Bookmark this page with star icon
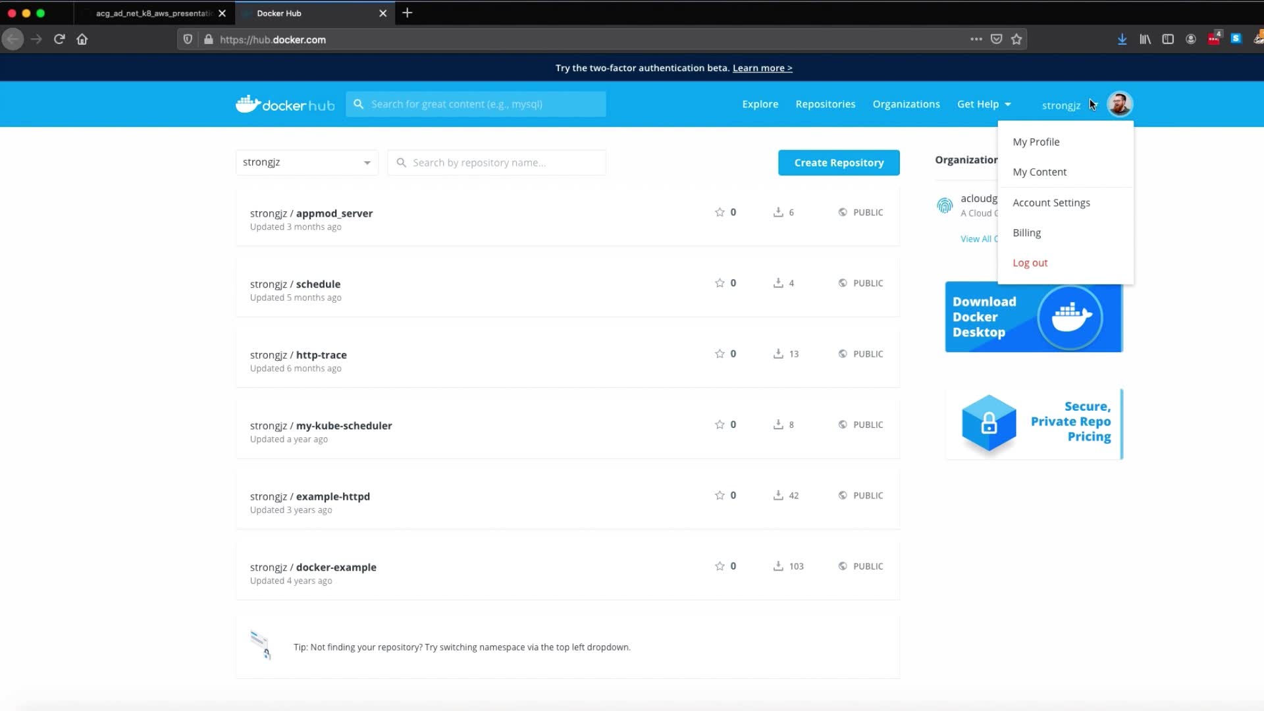The width and height of the screenshot is (1264, 711). pyautogui.click(x=1016, y=39)
